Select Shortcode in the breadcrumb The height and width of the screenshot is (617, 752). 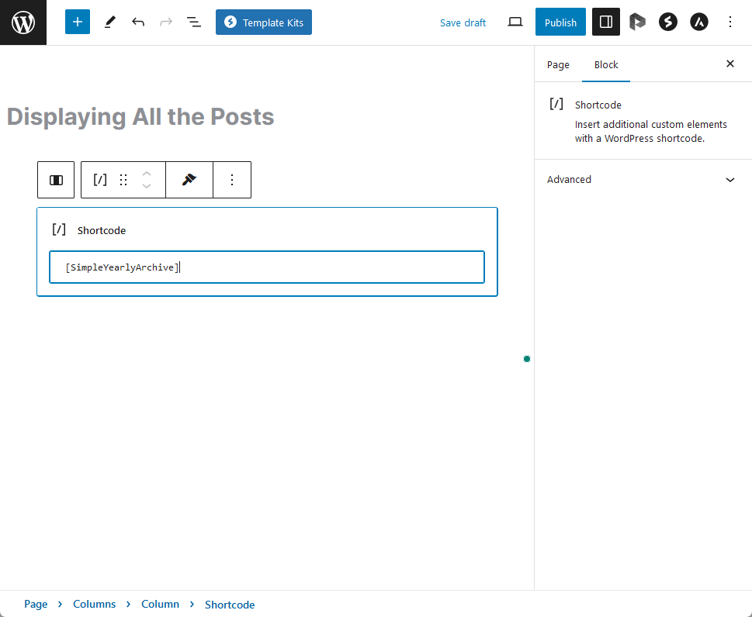230,605
